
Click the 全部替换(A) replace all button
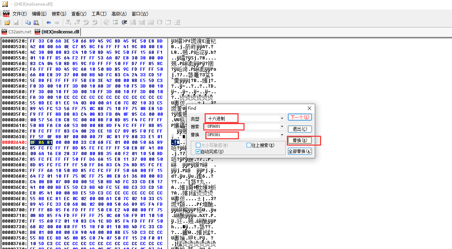tap(300, 151)
